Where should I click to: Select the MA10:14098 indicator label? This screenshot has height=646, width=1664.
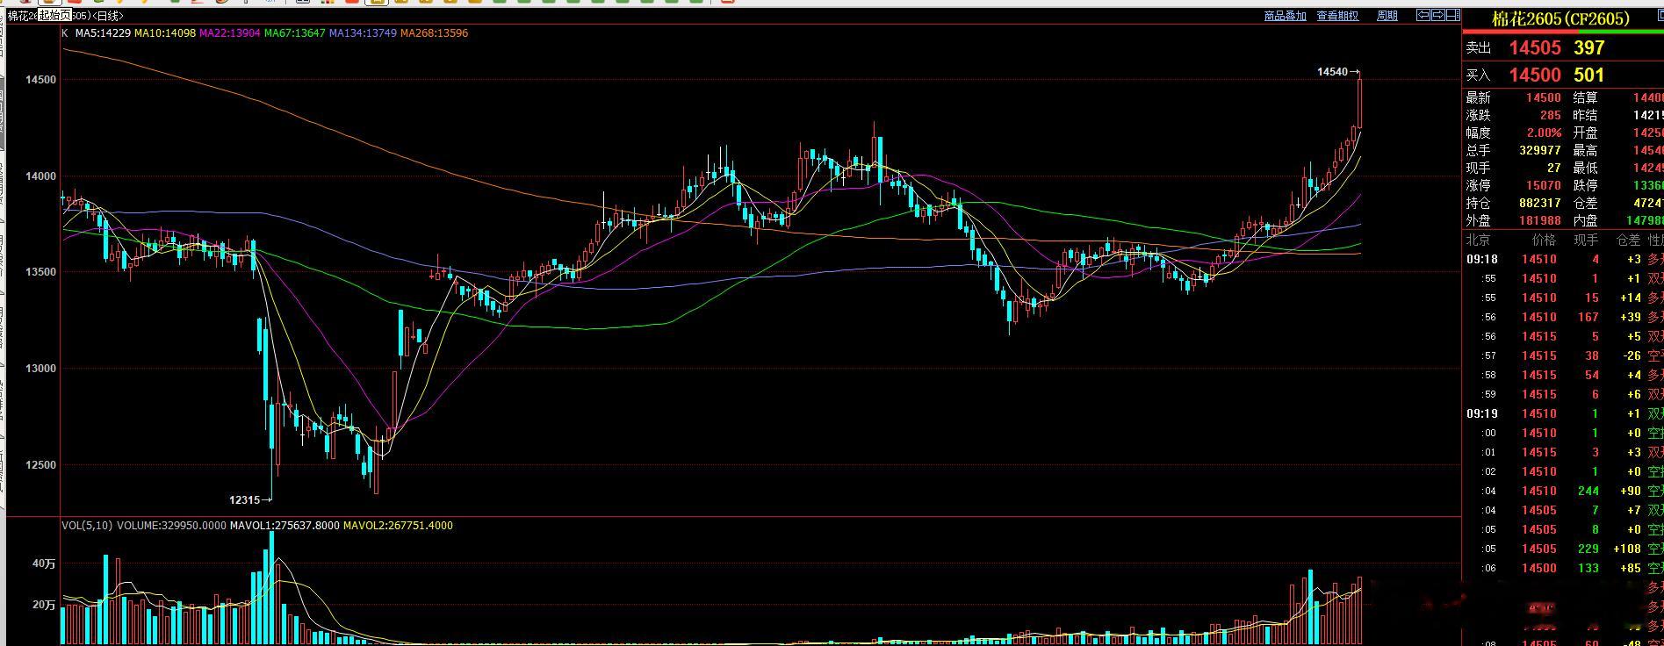click(x=164, y=33)
